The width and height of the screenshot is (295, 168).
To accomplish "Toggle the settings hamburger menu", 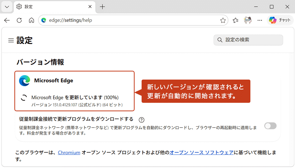I will pos(11,40).
